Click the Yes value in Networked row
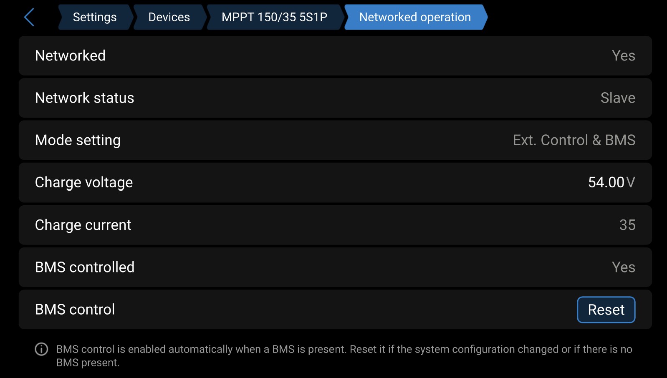 click(x=623, y=56)
